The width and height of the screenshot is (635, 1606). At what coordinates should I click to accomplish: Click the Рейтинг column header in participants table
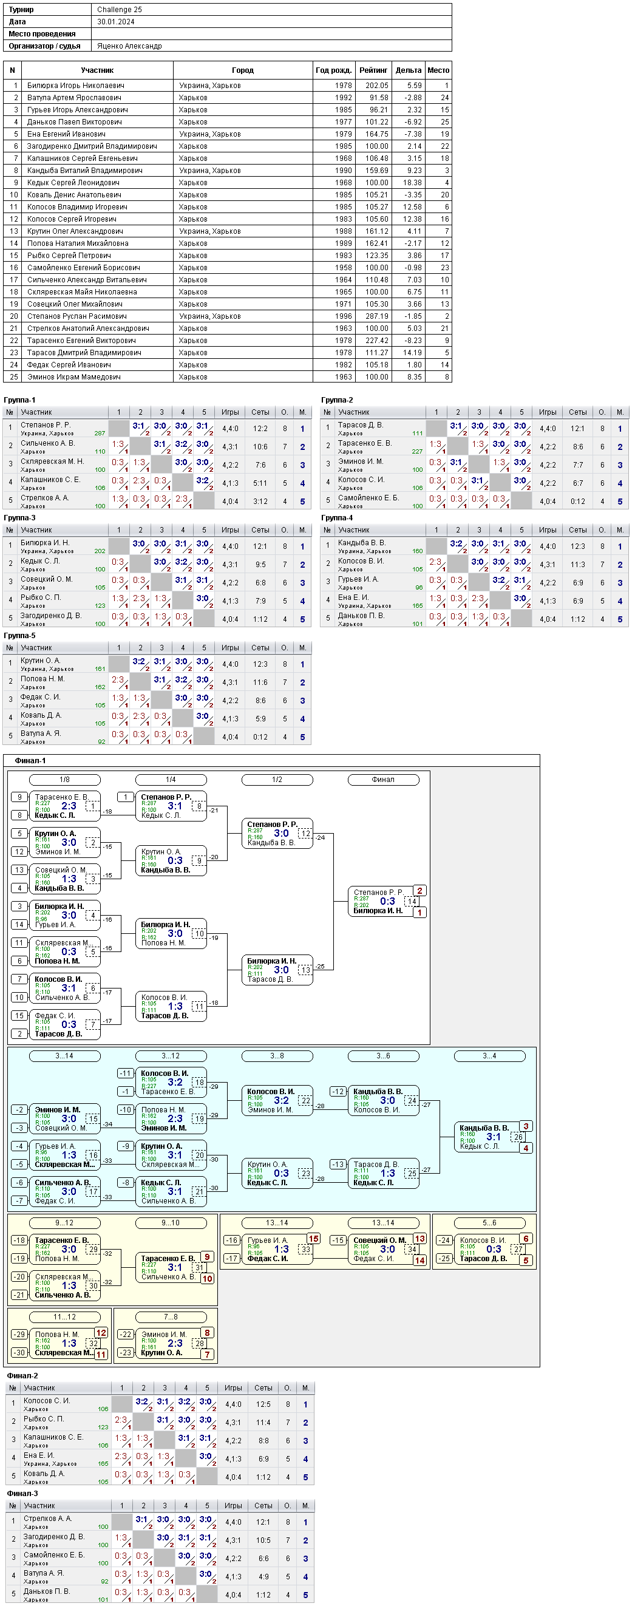point(373,70)
